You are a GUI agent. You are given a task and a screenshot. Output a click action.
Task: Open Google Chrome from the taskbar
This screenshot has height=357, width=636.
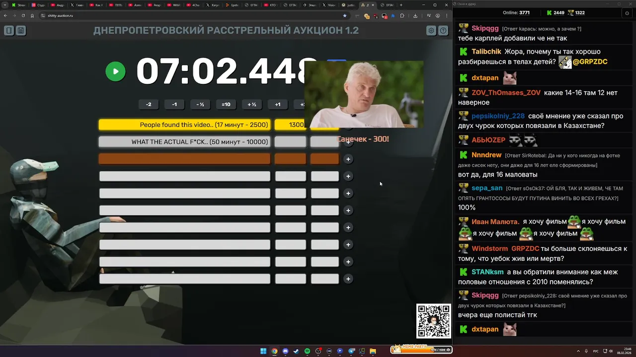click(x=274, y=351)
